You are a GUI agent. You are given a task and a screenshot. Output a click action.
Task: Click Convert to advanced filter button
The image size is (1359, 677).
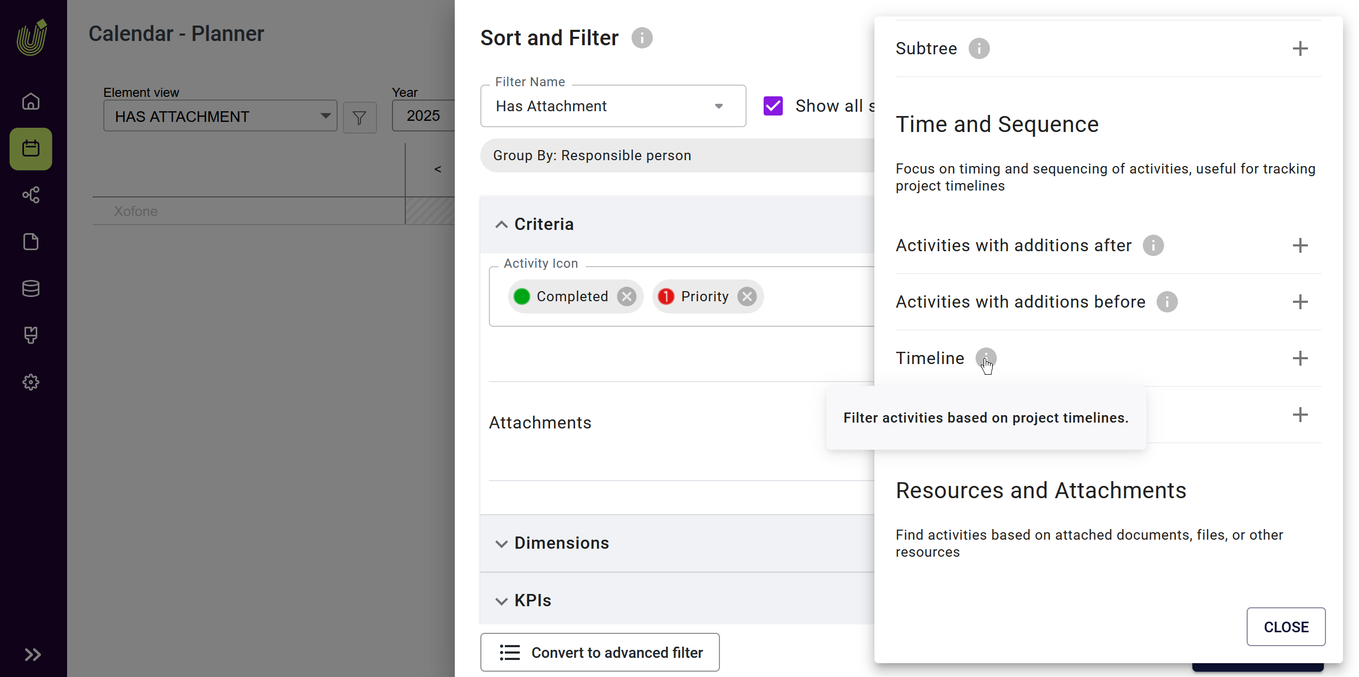coord(600,653)
